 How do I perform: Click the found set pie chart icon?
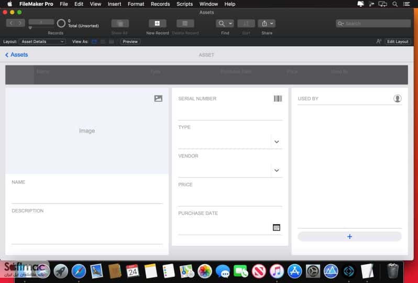[x=61, y=24]
